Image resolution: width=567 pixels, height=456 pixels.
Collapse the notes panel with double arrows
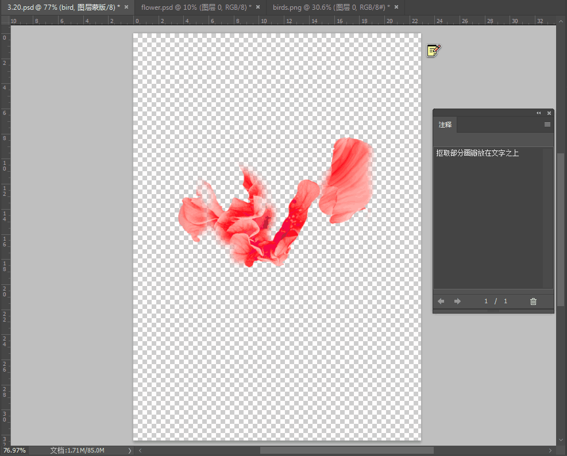pyautogui.click(x=539, y=113)
